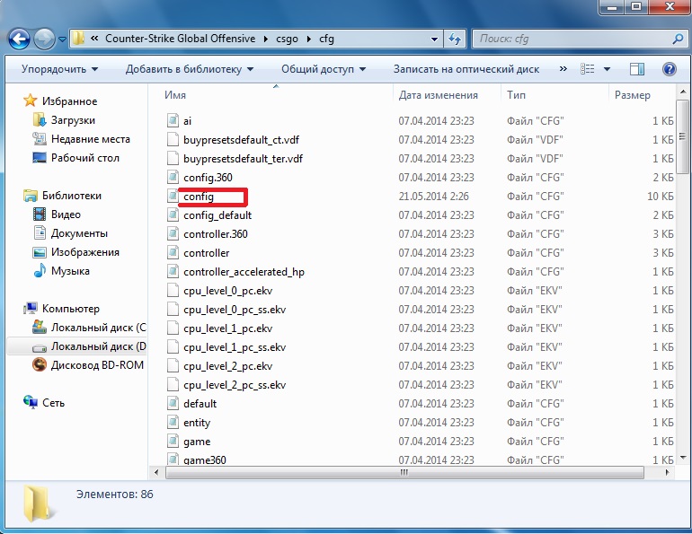Select config_default file icon

(x=173, y=215)
